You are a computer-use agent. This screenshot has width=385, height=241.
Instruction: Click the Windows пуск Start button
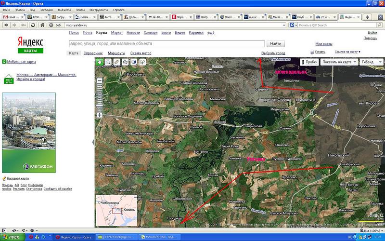click(13, 237)
